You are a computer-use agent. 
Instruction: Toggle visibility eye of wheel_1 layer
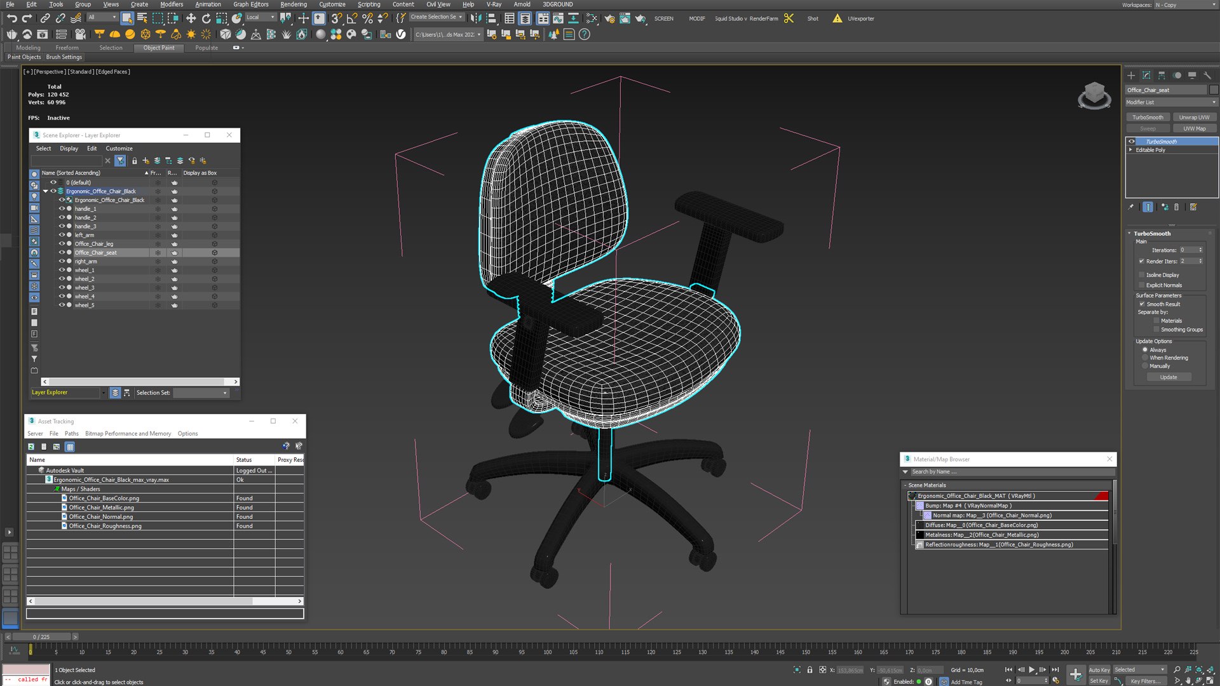pos(62,270)
